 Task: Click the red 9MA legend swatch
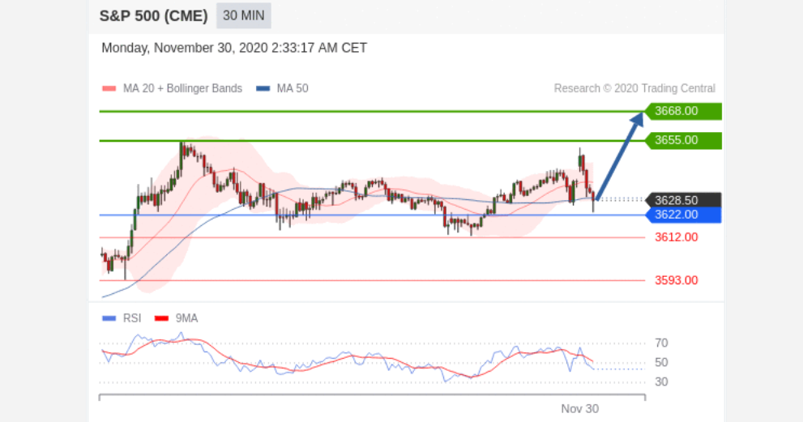click(x=161, y=318)
